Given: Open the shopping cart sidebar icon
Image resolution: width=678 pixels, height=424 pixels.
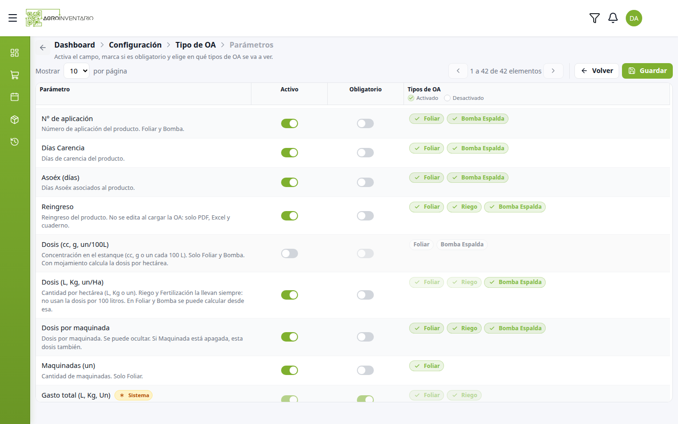Looking at the screenshot, I should pos(15,75).
